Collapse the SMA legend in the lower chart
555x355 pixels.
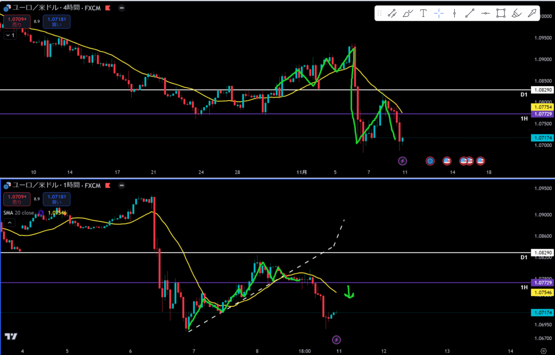[x=41, y=213]
